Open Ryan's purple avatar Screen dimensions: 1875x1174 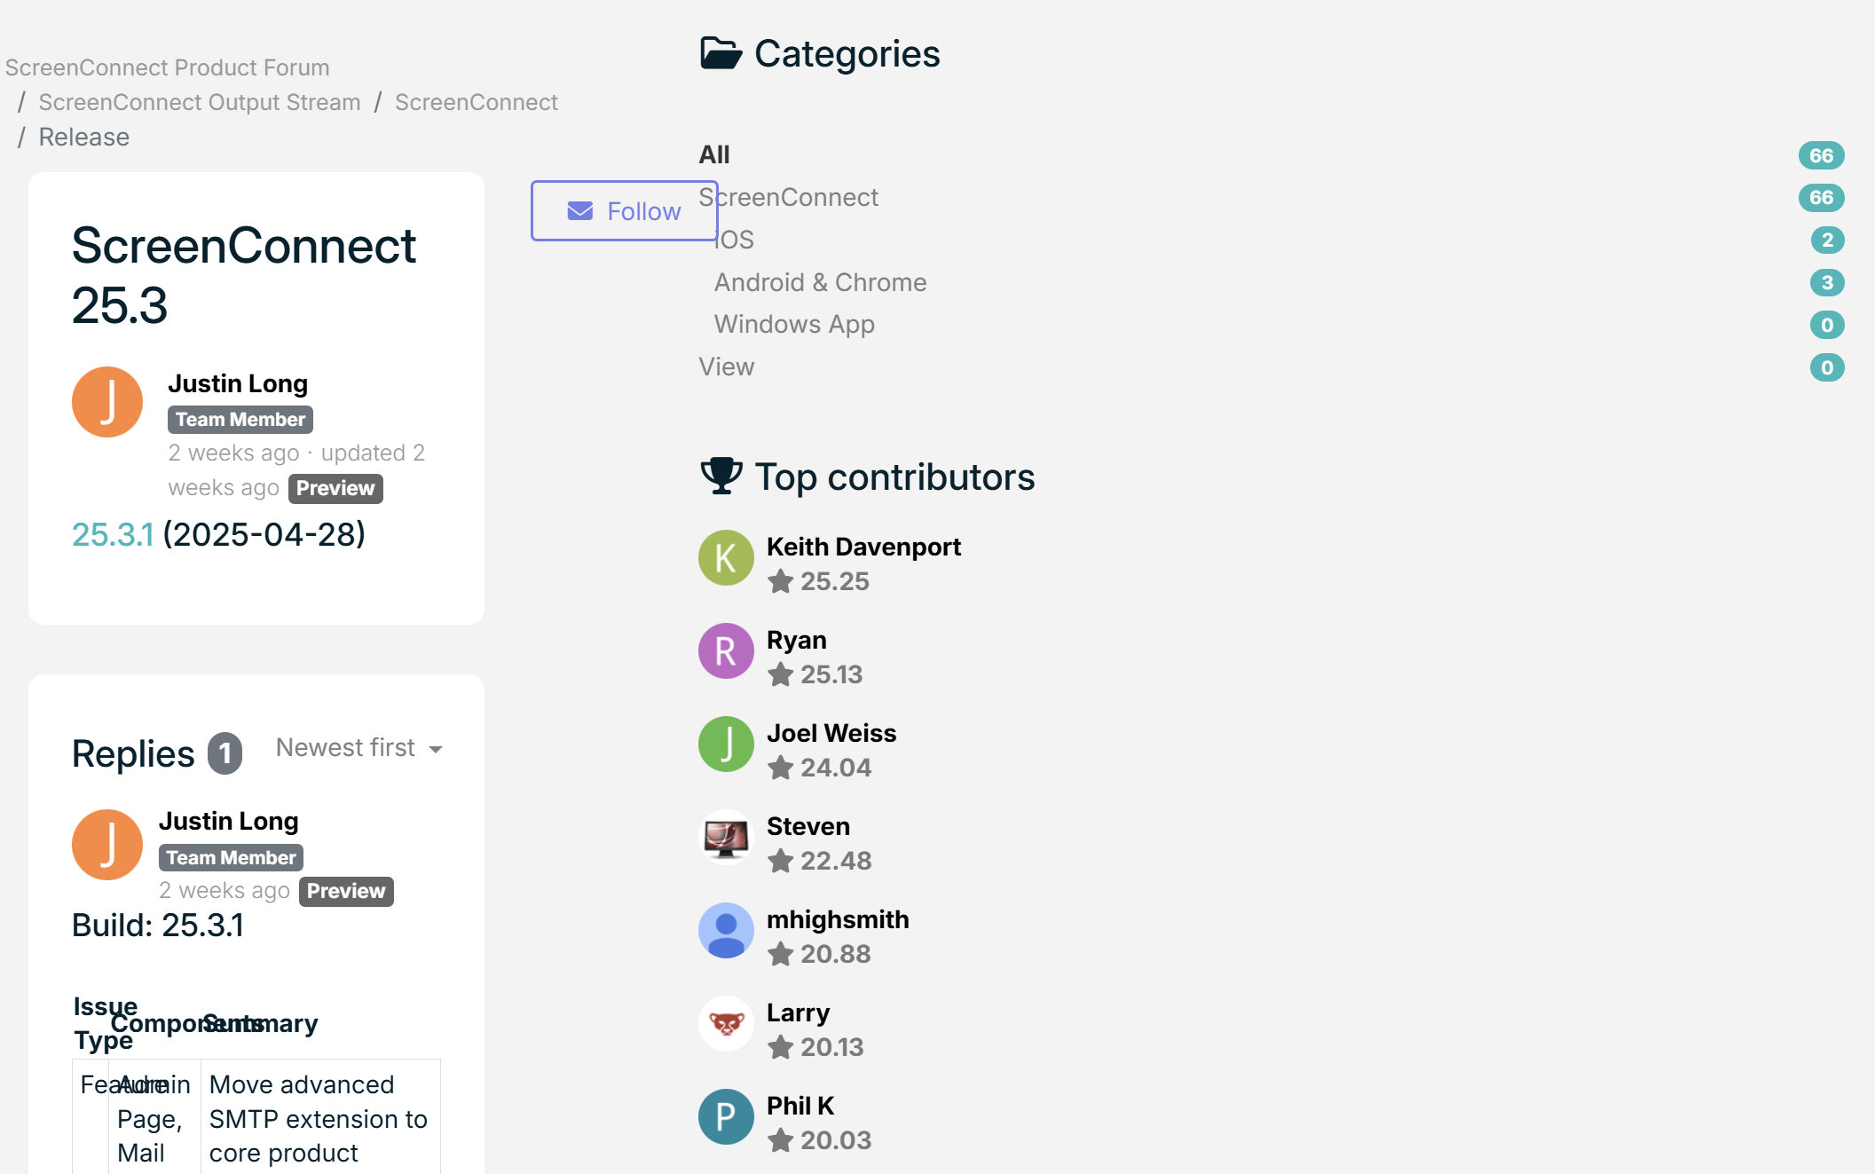(726, 651)
